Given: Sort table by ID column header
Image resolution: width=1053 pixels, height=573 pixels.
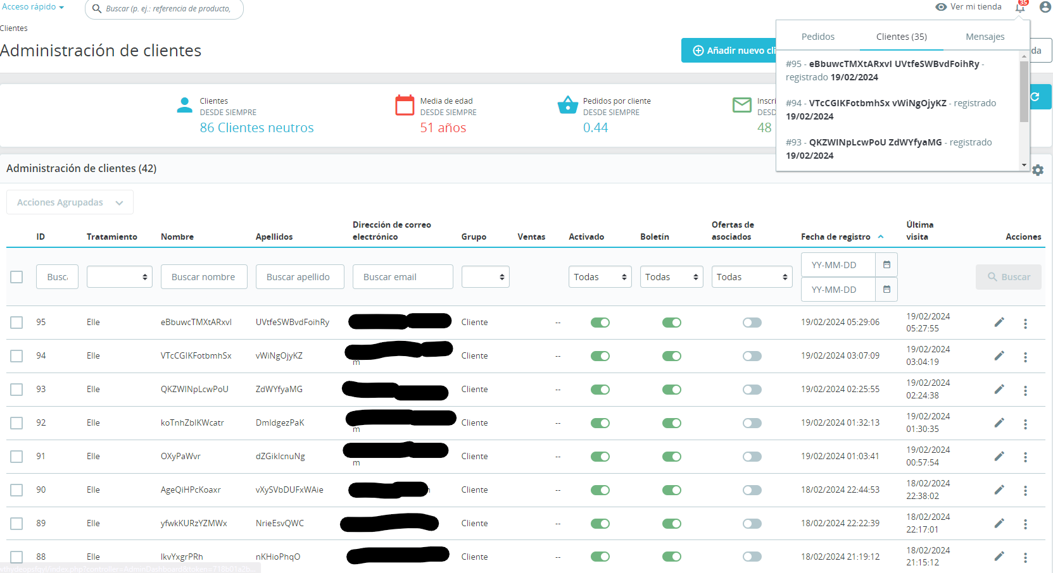Looking at the screenshot, I should coord(41,237).
